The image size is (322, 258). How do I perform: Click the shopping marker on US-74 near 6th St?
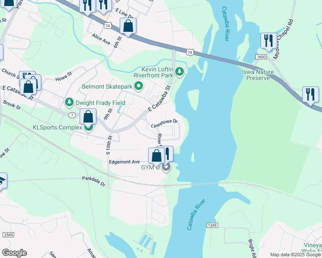[128, 27]
